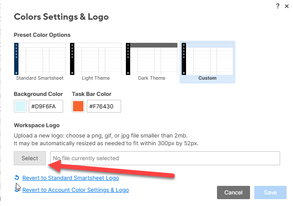The height and width of the screenshot is (206, 293).
Task: Click the Task Bar Color hex field
Action: (104, 106)
